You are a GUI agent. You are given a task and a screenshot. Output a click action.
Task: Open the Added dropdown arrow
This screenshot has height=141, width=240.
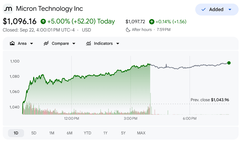point(230,9)
